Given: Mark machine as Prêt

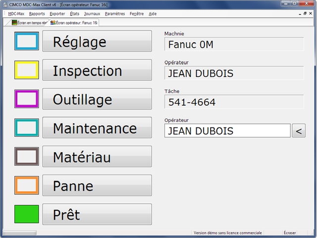Looking at the screenshot, I should 97,214.
